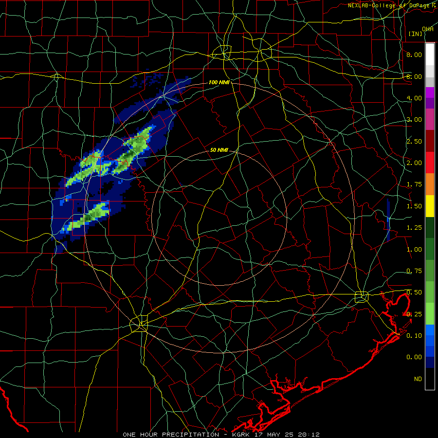The image size is (438, 438).
Task: Pick the light blue swatch above 0.10
Action: [x=430, y=330]
